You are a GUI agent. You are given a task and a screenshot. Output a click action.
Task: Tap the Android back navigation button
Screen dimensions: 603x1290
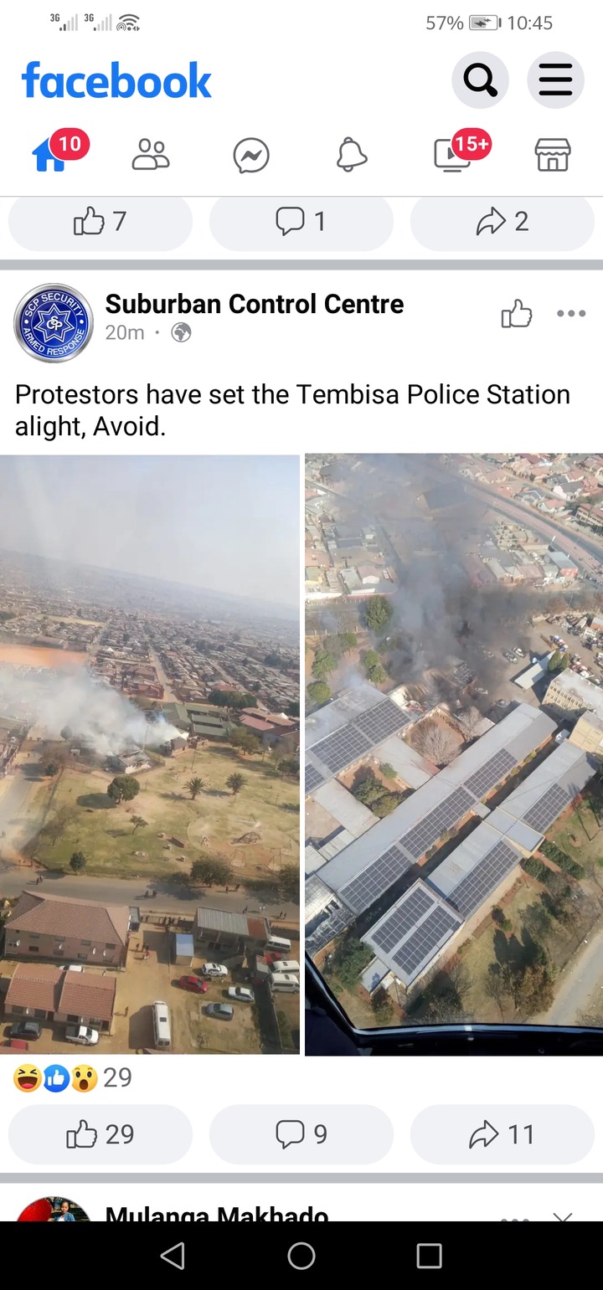pyautogui.click(x=173, y=1256)
